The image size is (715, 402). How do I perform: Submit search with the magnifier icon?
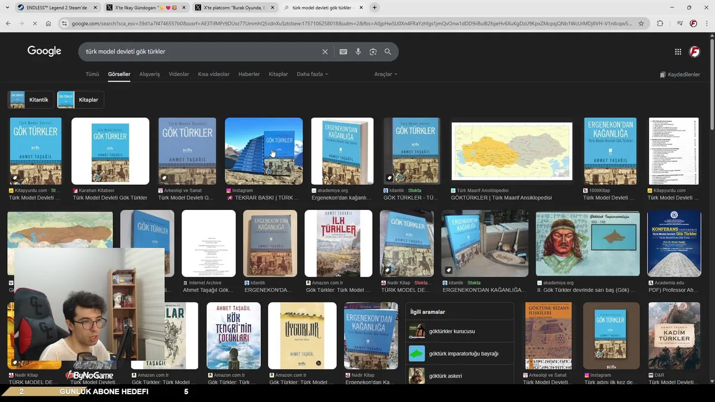coord(388,51)
